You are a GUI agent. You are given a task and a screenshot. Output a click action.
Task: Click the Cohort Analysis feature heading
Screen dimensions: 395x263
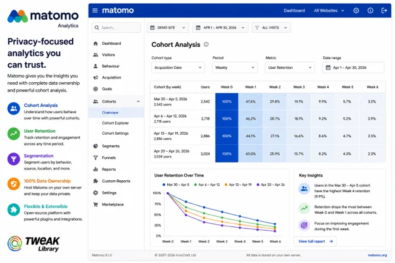tap(41, 105)
